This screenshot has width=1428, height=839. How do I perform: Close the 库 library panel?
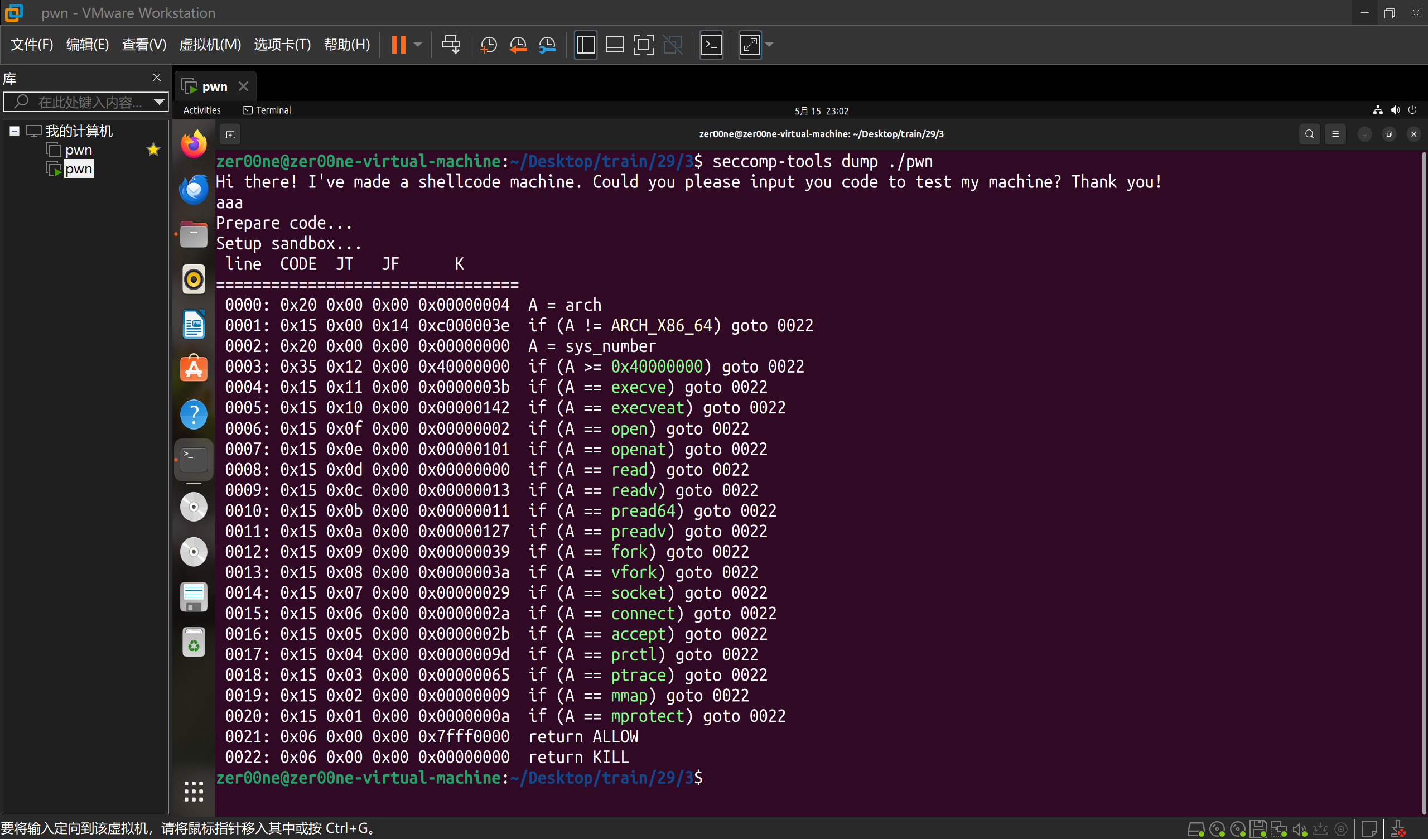coord(157,77)
